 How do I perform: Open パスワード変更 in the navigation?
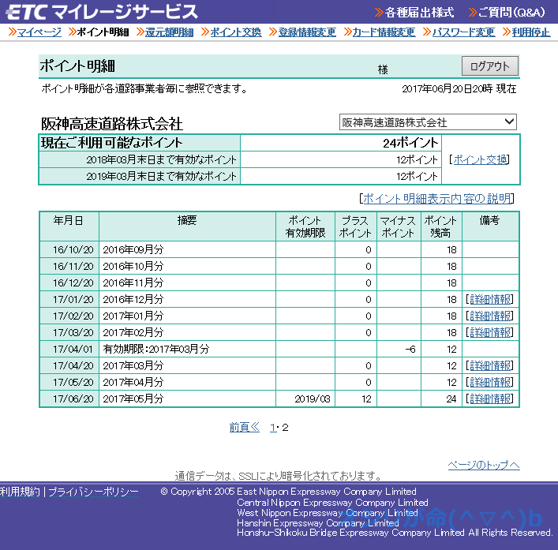(463, 32)
